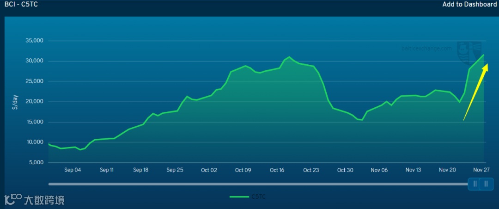Screen dimensions: 499x209
Task: Click the Oct 16 date label
Action: pos(277,170)
